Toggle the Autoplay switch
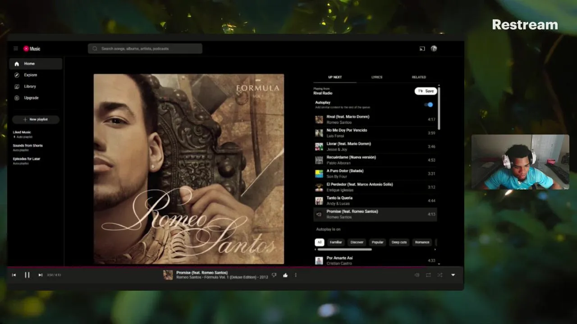The height and width of the screenshot is (324, 577). (x=429, y=104)
